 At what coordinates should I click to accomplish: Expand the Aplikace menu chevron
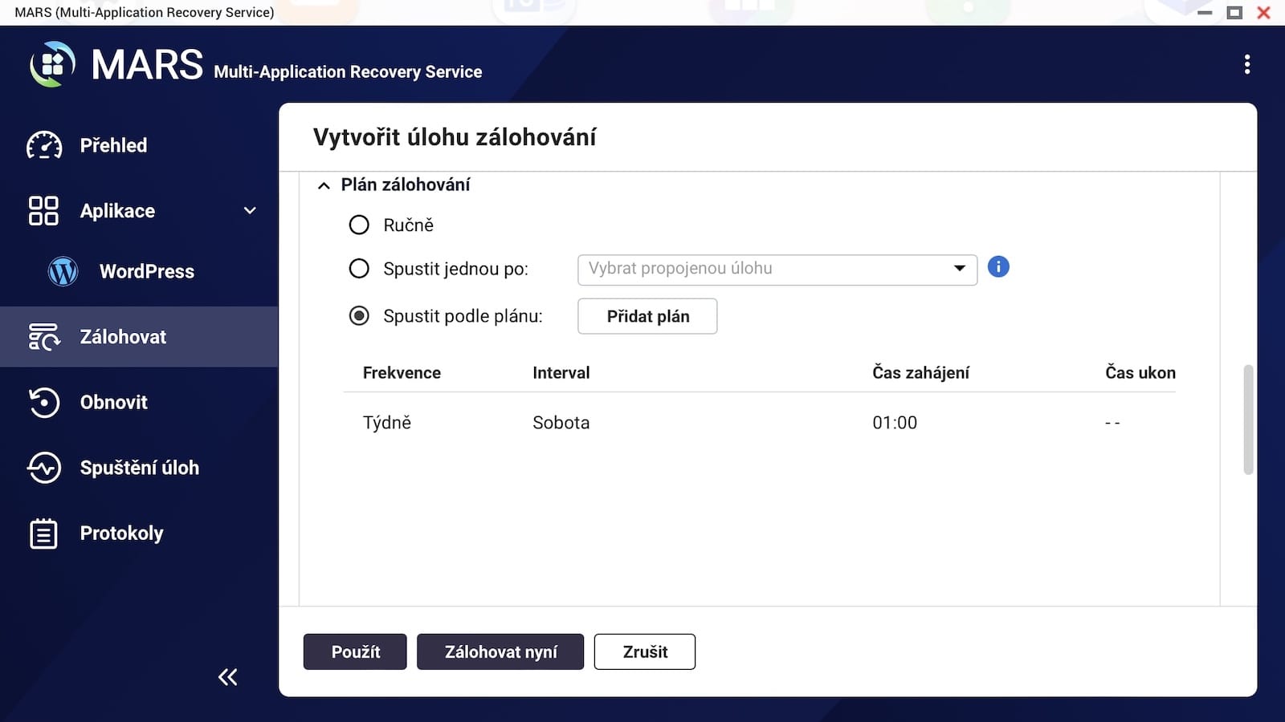click(x=250, y=211)
